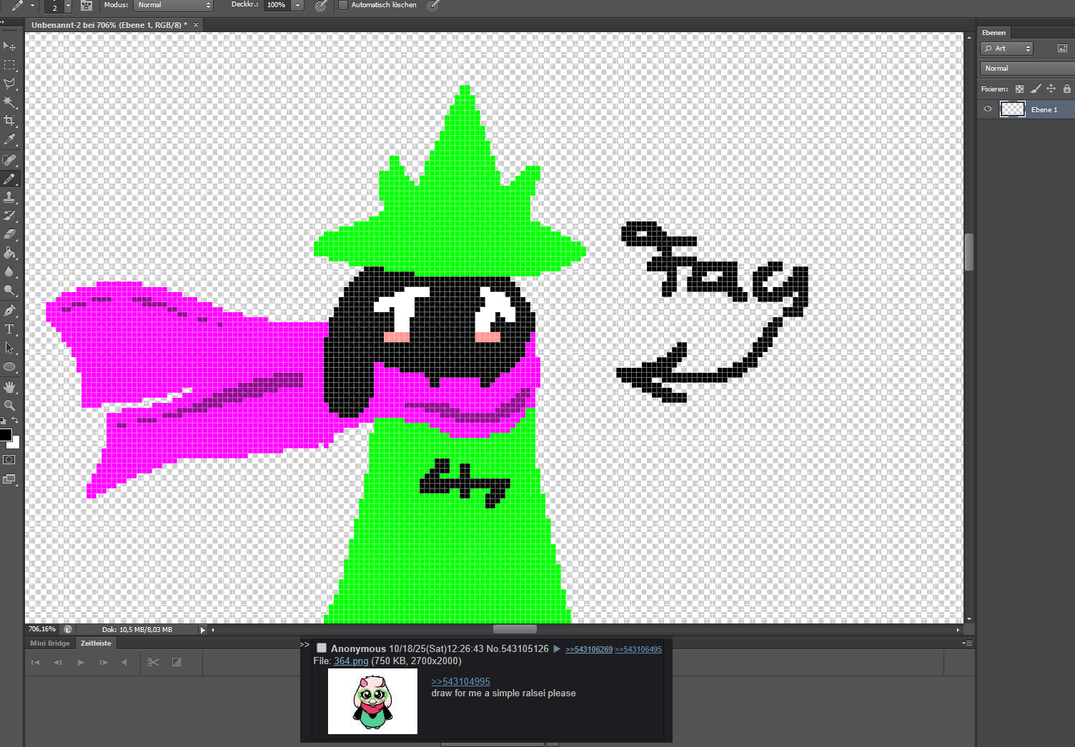Toggle lock transparent pixels

click(1019, 89)
